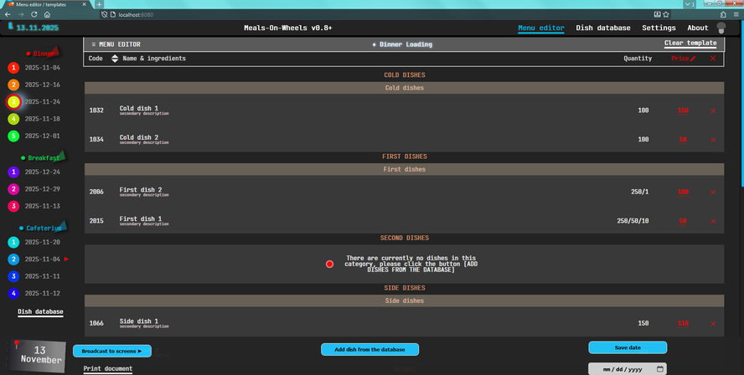The height and width of the screenshot is (375, 744).
Task: Select Cafeteria template 2 circle
Action: [x=13, y=259]
